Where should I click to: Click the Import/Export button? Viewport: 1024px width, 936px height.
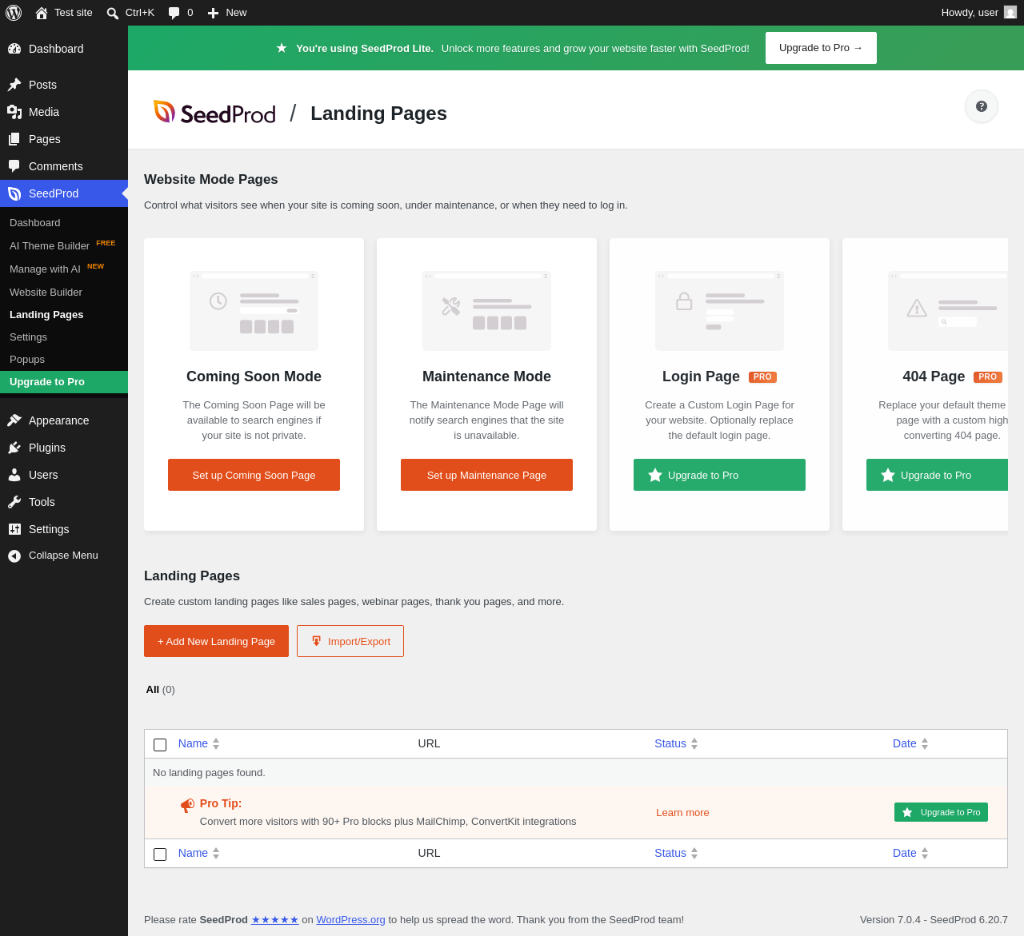point(350,641)
